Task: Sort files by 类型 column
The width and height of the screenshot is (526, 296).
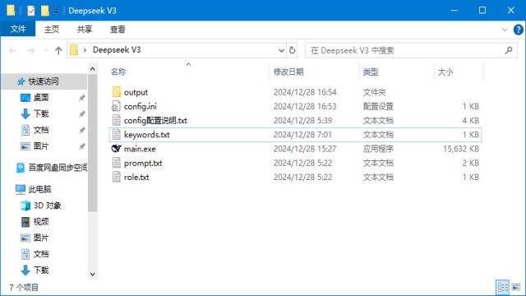Action: [371, 72]
